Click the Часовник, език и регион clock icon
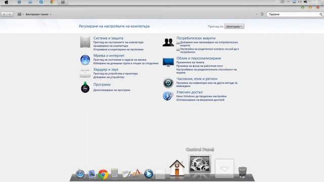The image size is (324, 182). tap(168, 83)
